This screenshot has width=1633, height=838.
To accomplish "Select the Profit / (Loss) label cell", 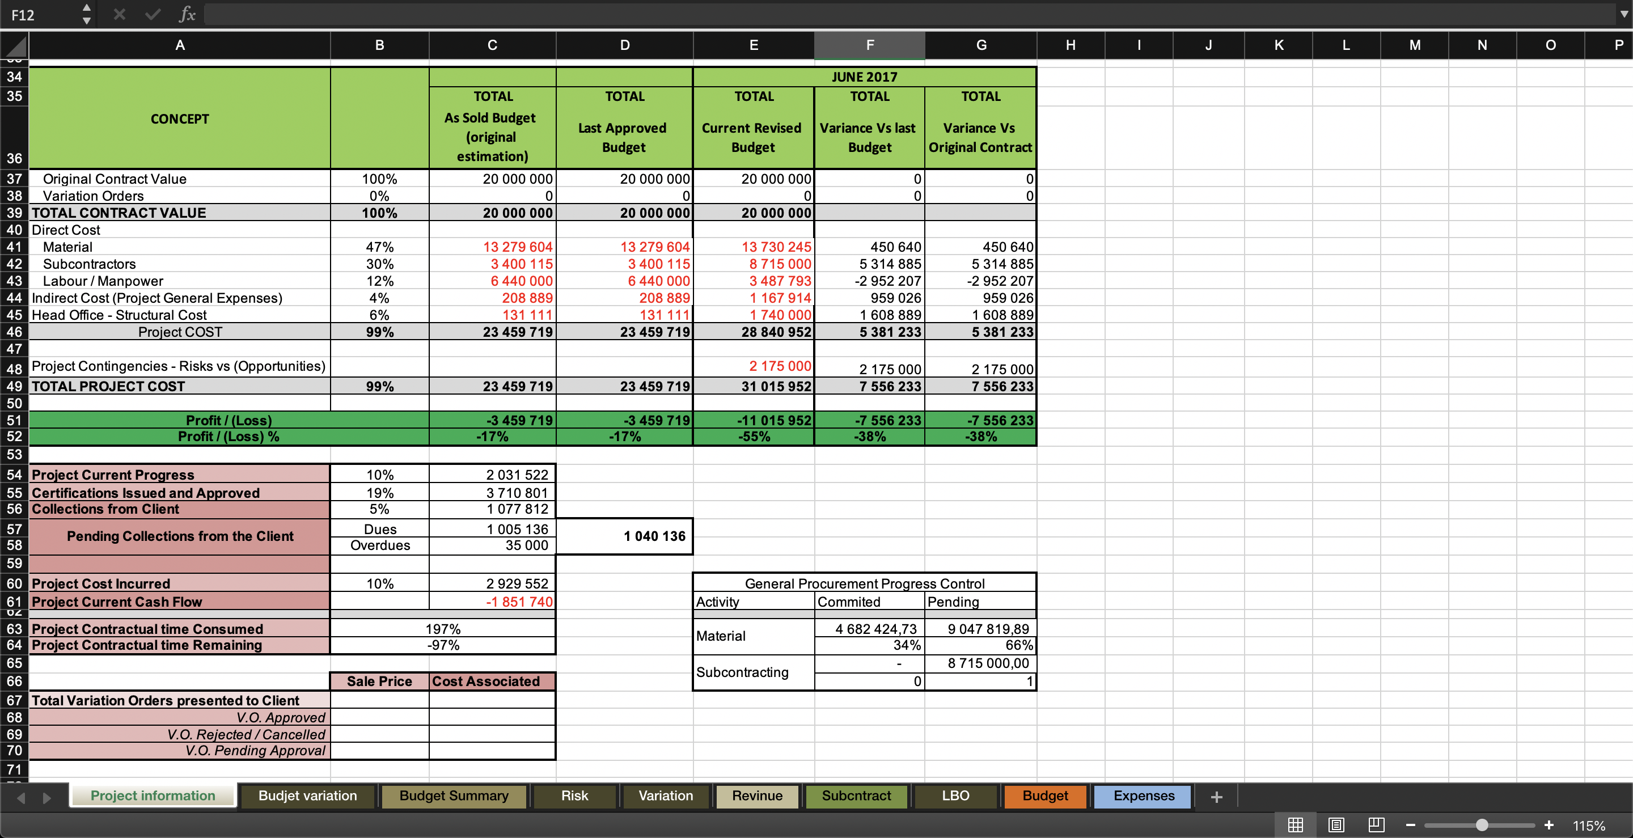I will [x=229, y=420].
